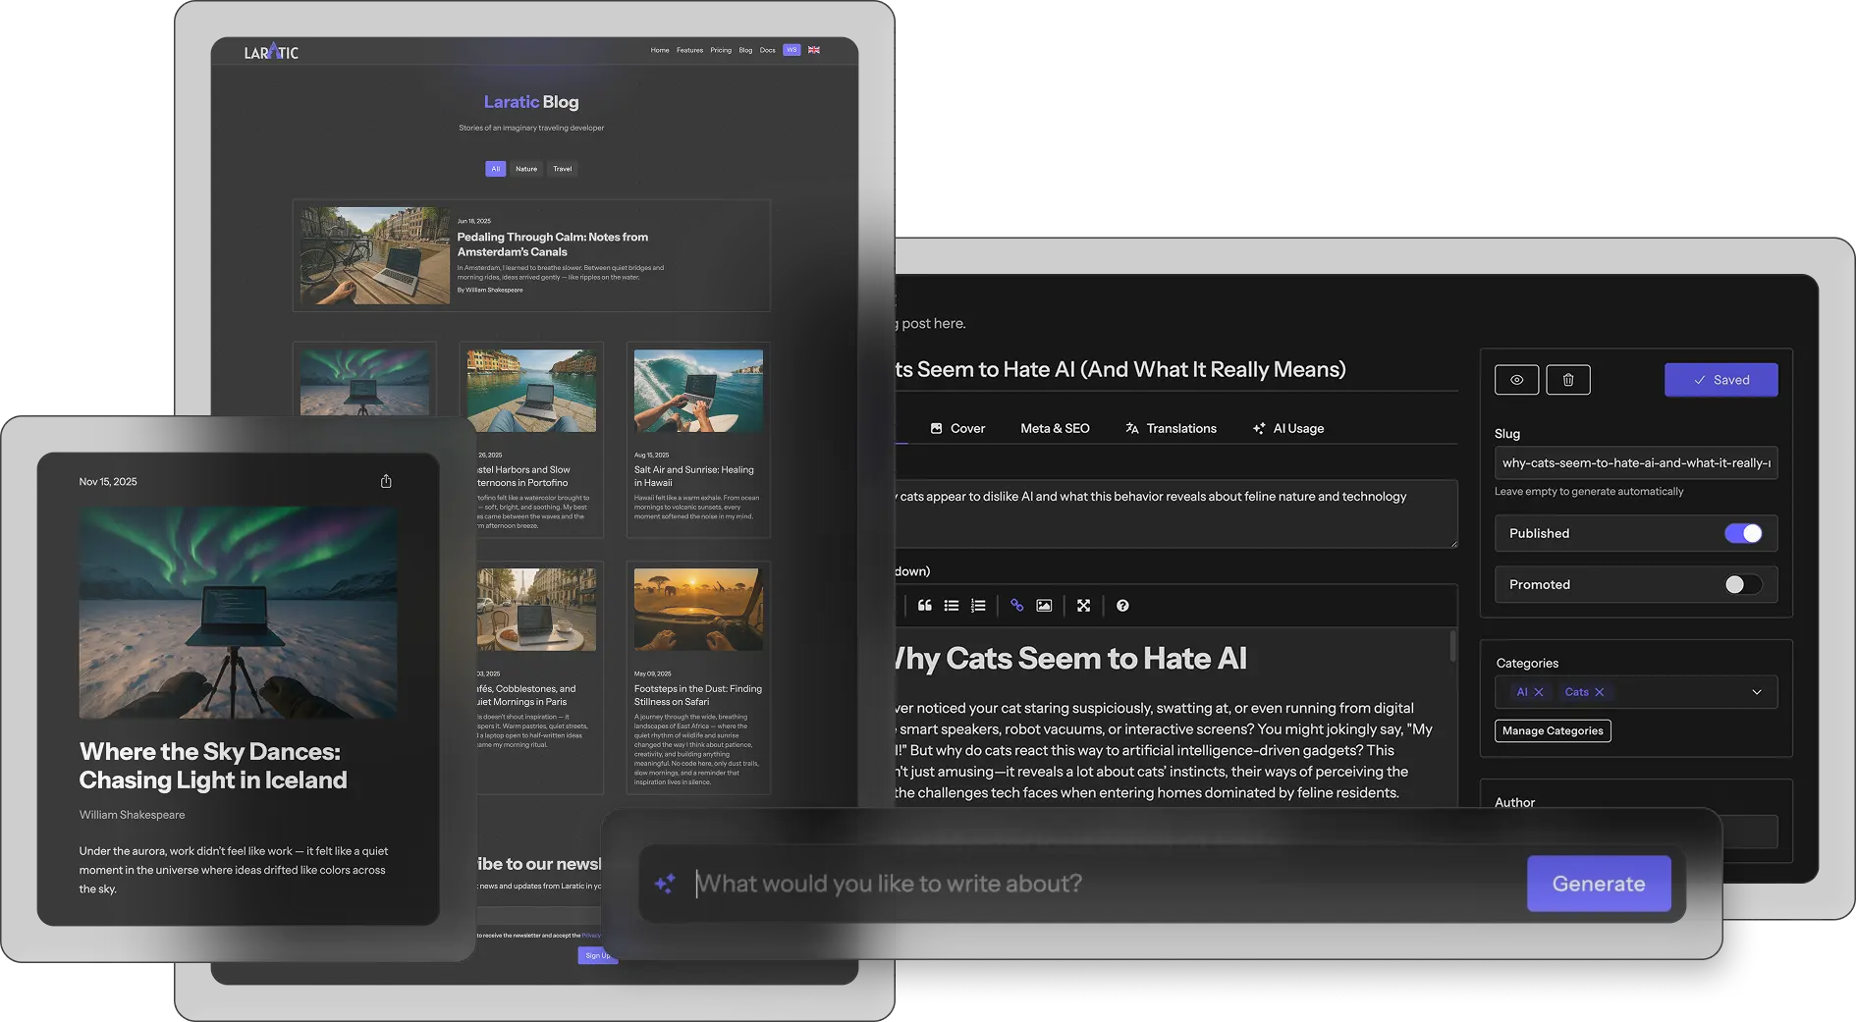Click the AI prompt input field
The width and height of the screenshot is (1856, 1022).
pos(1108,884)
